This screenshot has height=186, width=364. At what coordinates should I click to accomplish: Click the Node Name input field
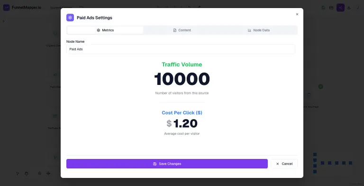tap(181, 49)
